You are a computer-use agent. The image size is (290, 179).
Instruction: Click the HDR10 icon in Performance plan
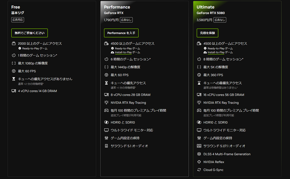[x=106, y=122]
